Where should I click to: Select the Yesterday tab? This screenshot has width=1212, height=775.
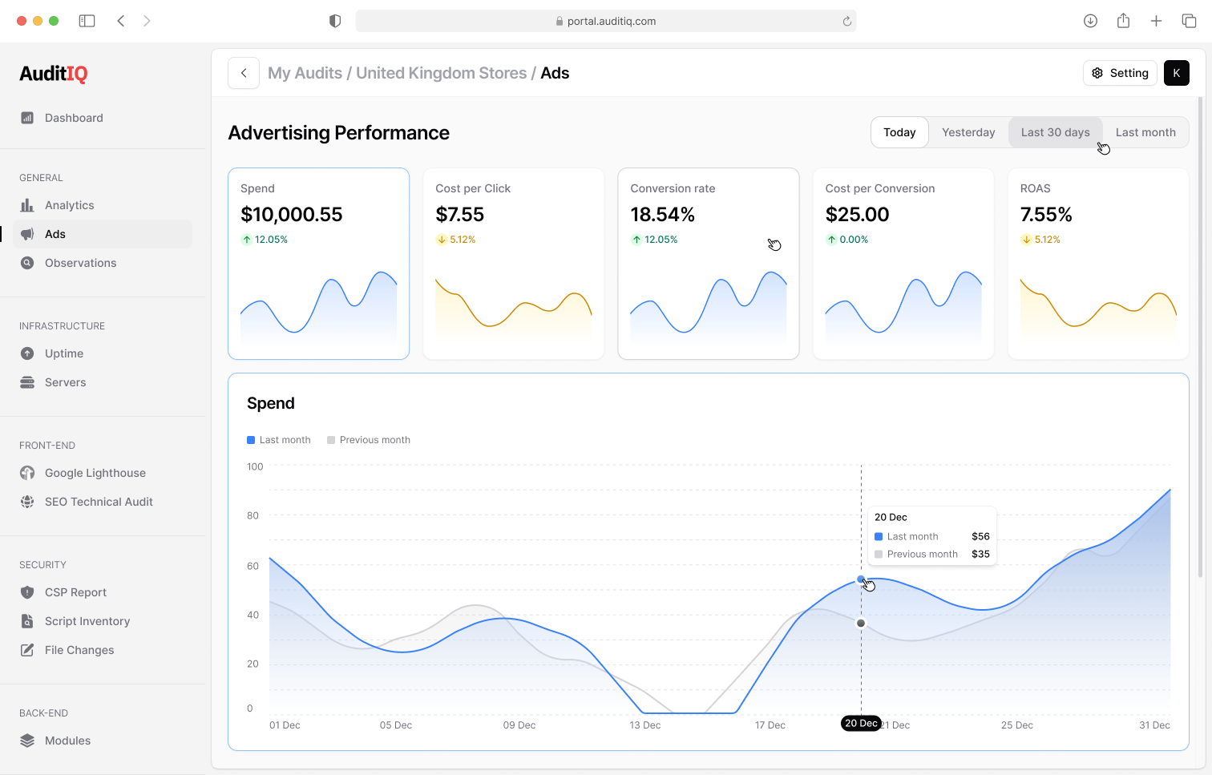click(968, 132)
